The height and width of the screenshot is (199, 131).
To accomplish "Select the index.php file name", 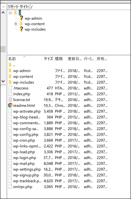I will click(22, 94).
